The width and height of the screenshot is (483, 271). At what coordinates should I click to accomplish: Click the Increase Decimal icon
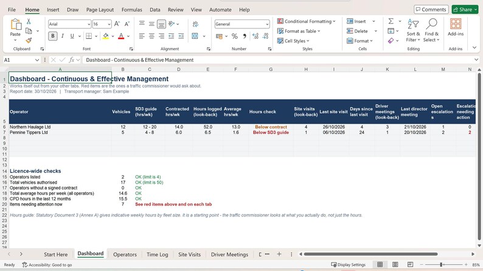255,36
